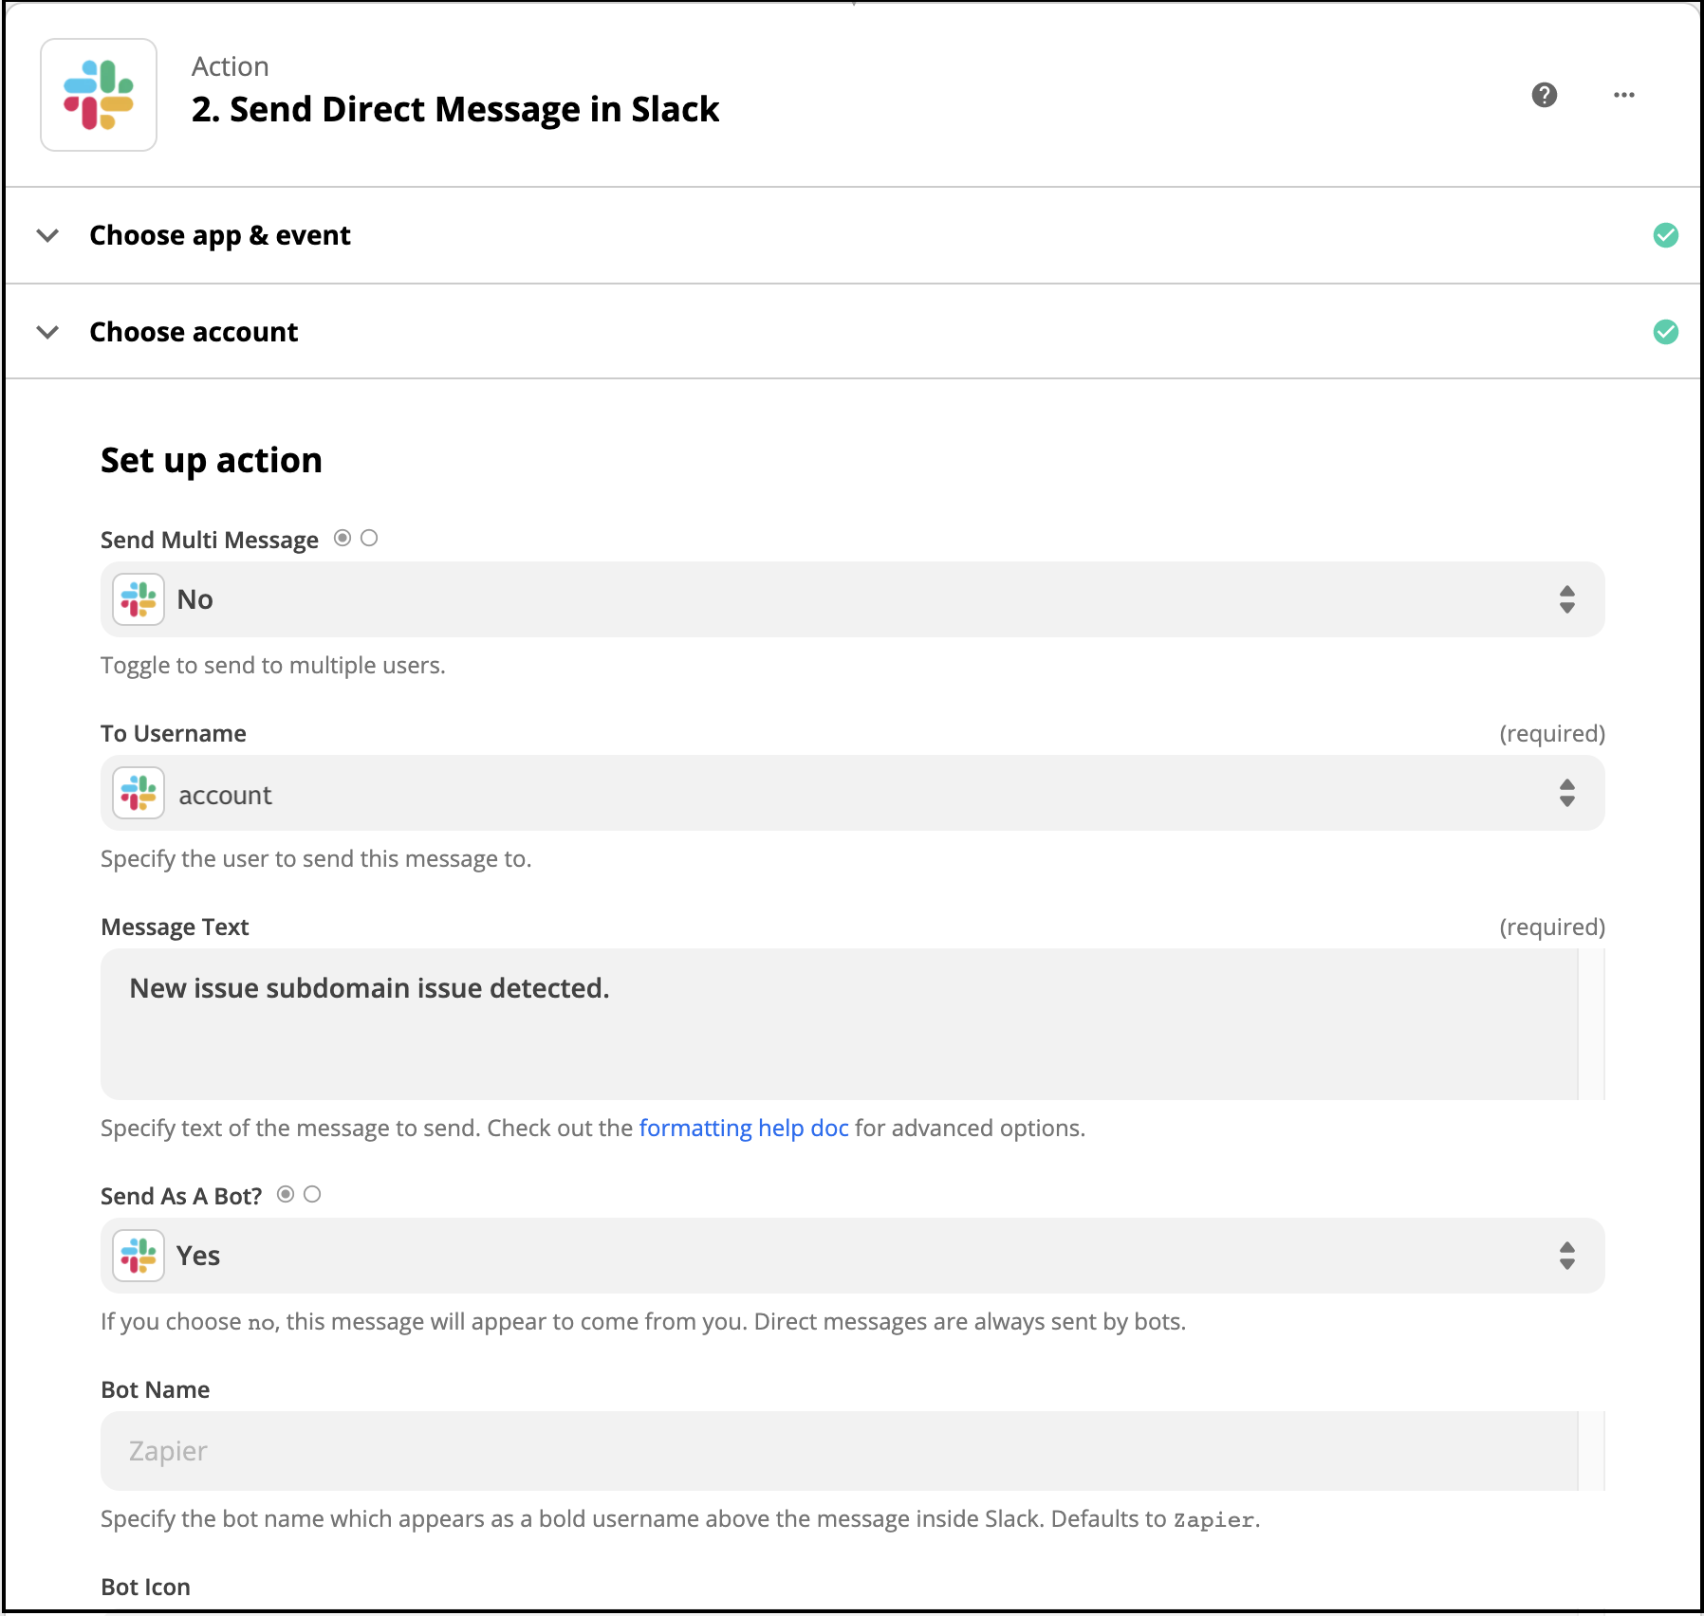Select first radio option for Send As A Bot
1704x1616 pixels.
coord(286,1195)
